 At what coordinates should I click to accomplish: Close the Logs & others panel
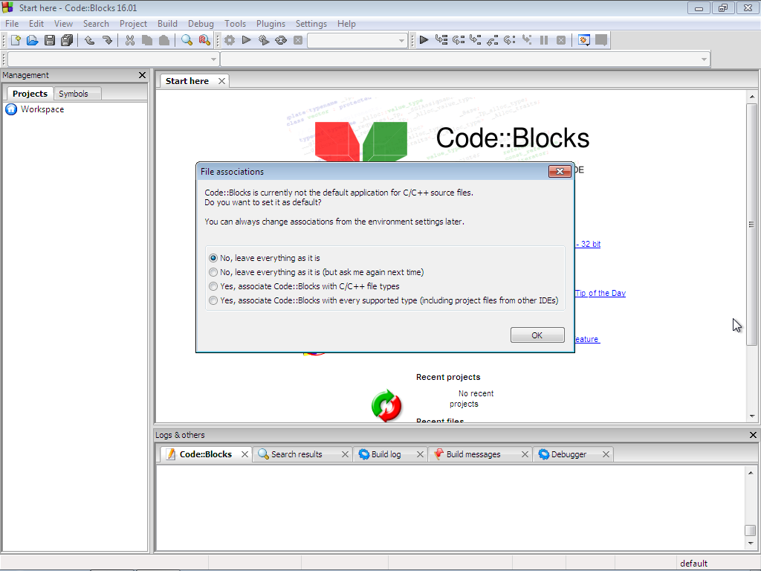tap(753, 435)
